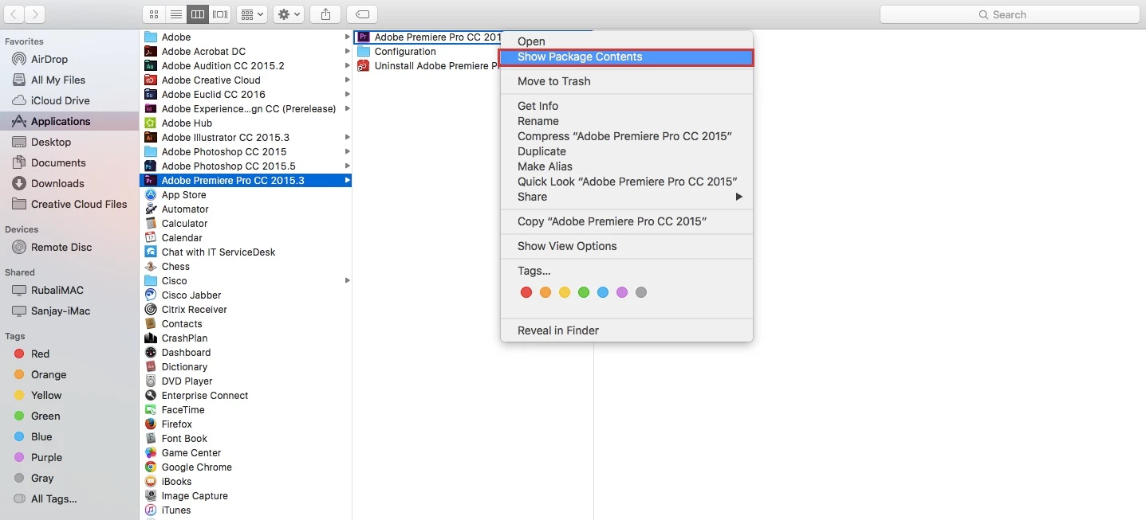This screenshot has height=520, width=1146.
Task: Apply red tag dot in context menu
Action: coord(526,292)
